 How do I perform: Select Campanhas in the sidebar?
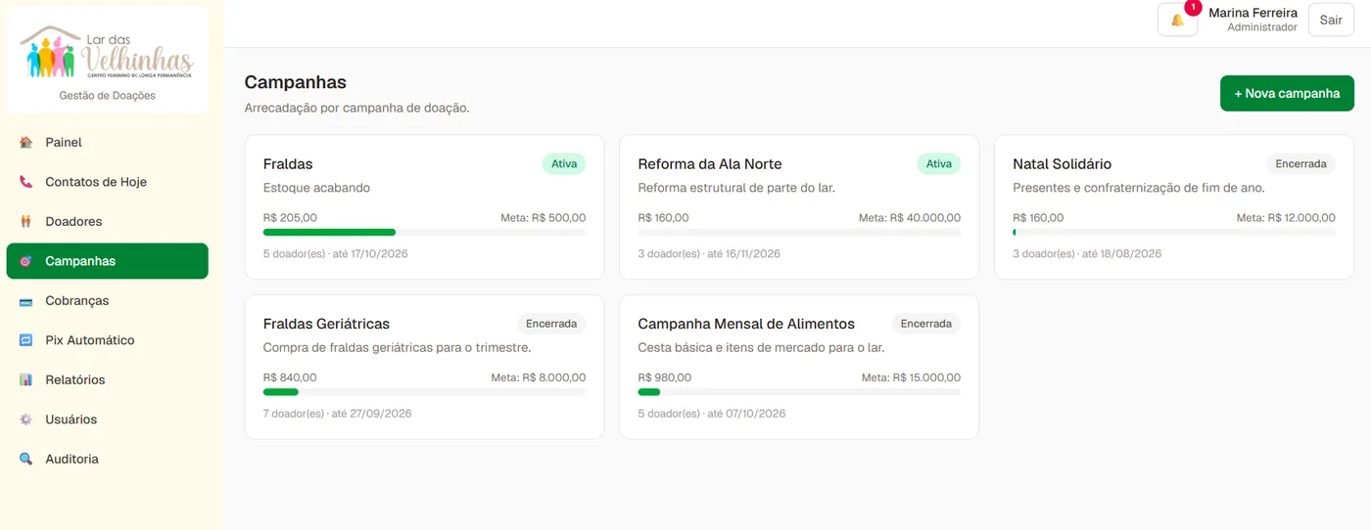[x=107, y=261]
